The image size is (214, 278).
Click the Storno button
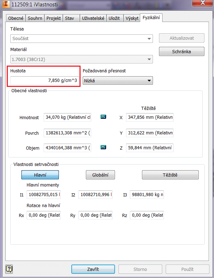(x=140, y=269)
